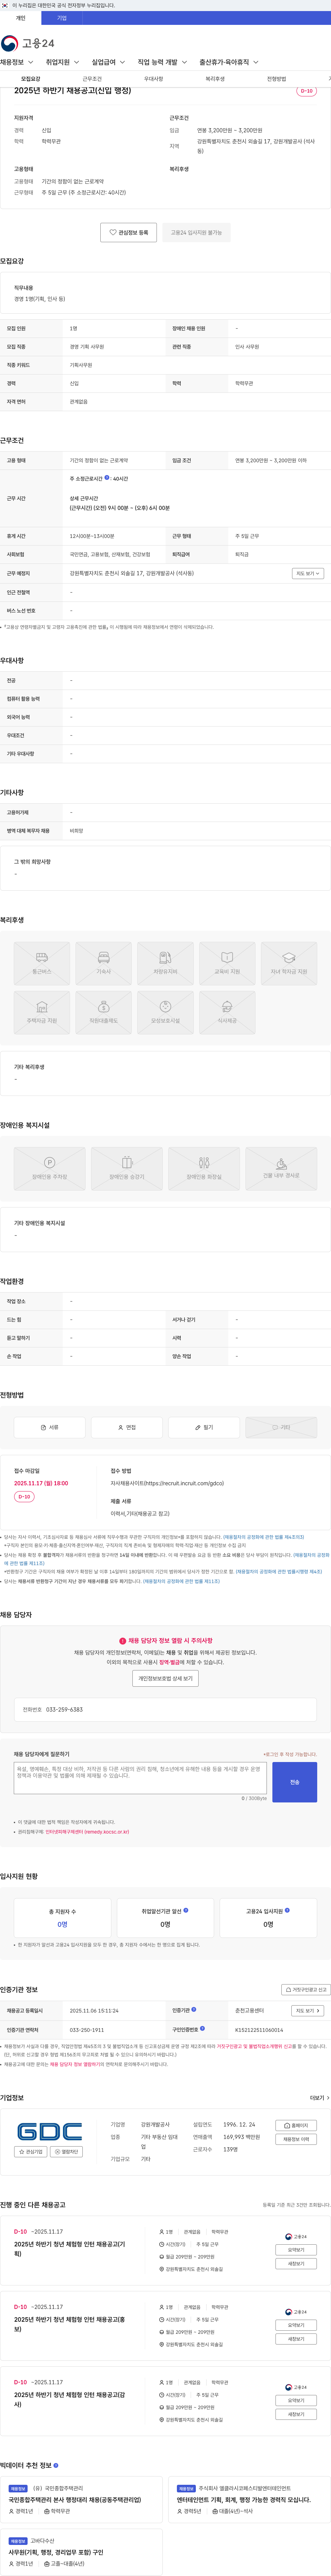Click the 빅데이터 추천 정보 info icon
This screenshot has height=2576, width=331.
pos(56,2465)
